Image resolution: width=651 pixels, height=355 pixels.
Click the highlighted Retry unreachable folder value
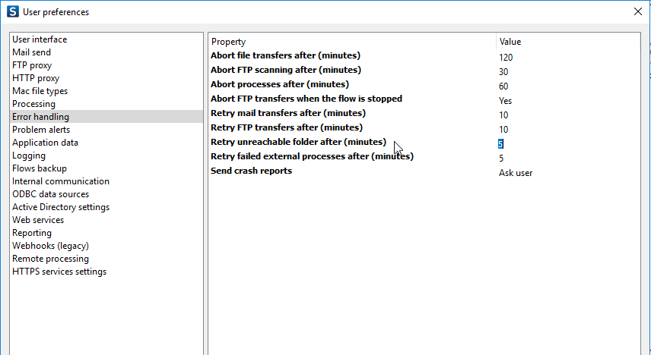[x=501, y=144]
